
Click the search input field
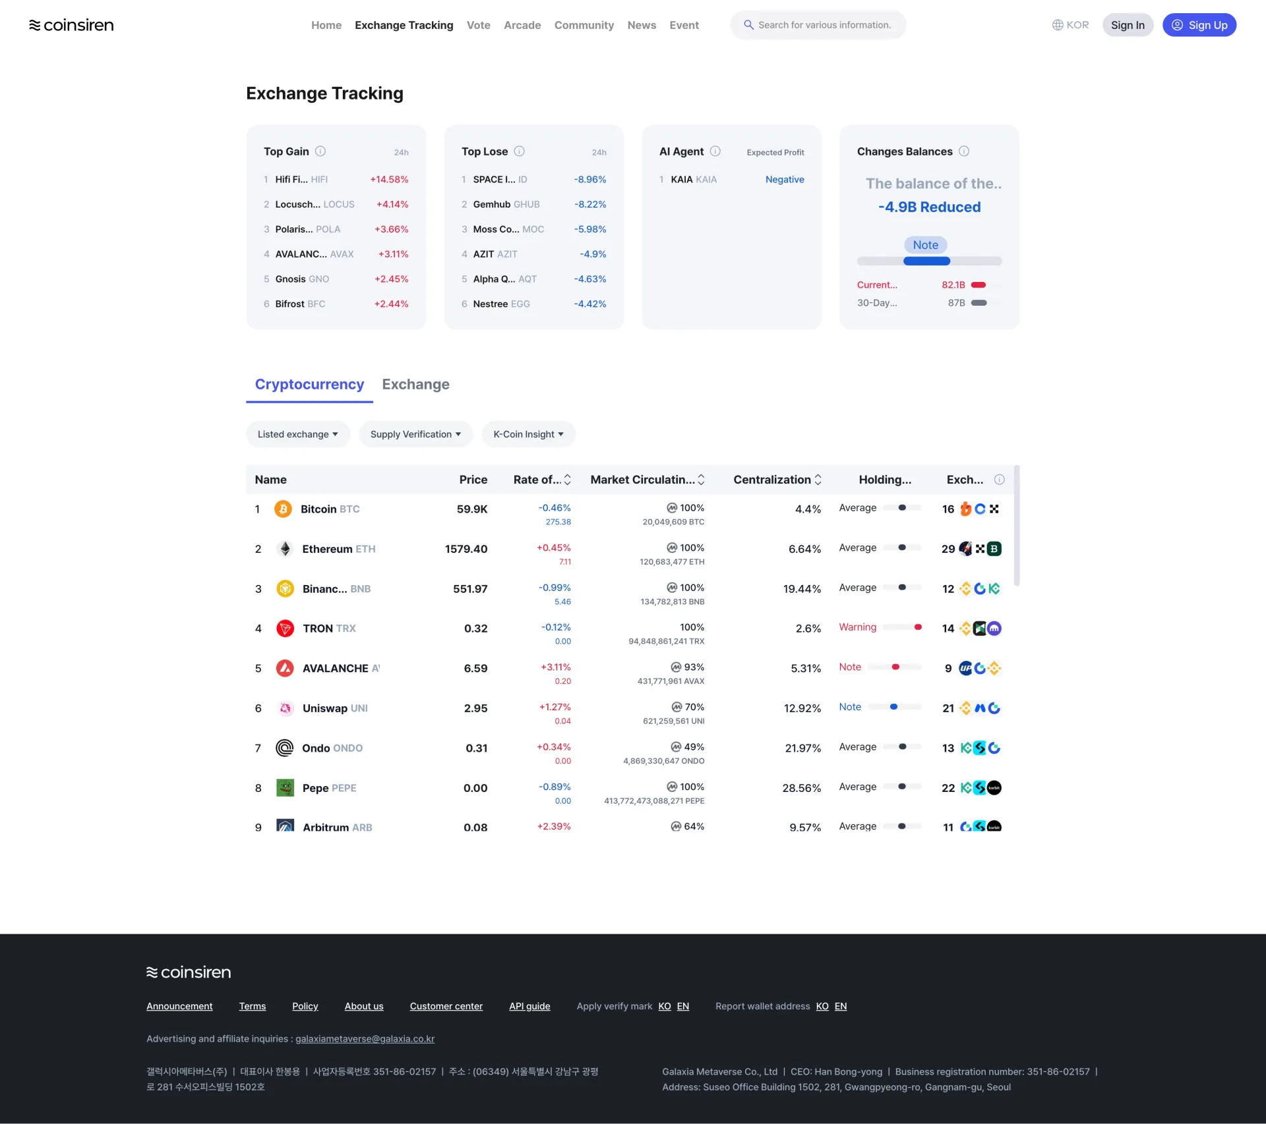(x=818, y=25)
